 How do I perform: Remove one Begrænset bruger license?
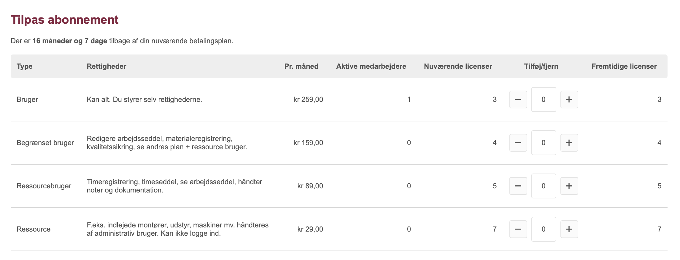(518, 143)
